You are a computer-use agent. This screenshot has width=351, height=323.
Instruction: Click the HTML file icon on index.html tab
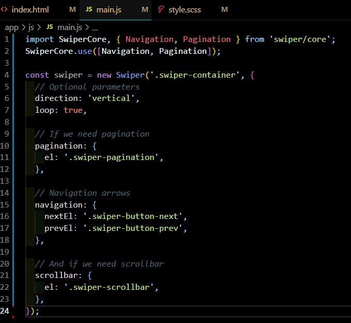[x=4, y=9]
